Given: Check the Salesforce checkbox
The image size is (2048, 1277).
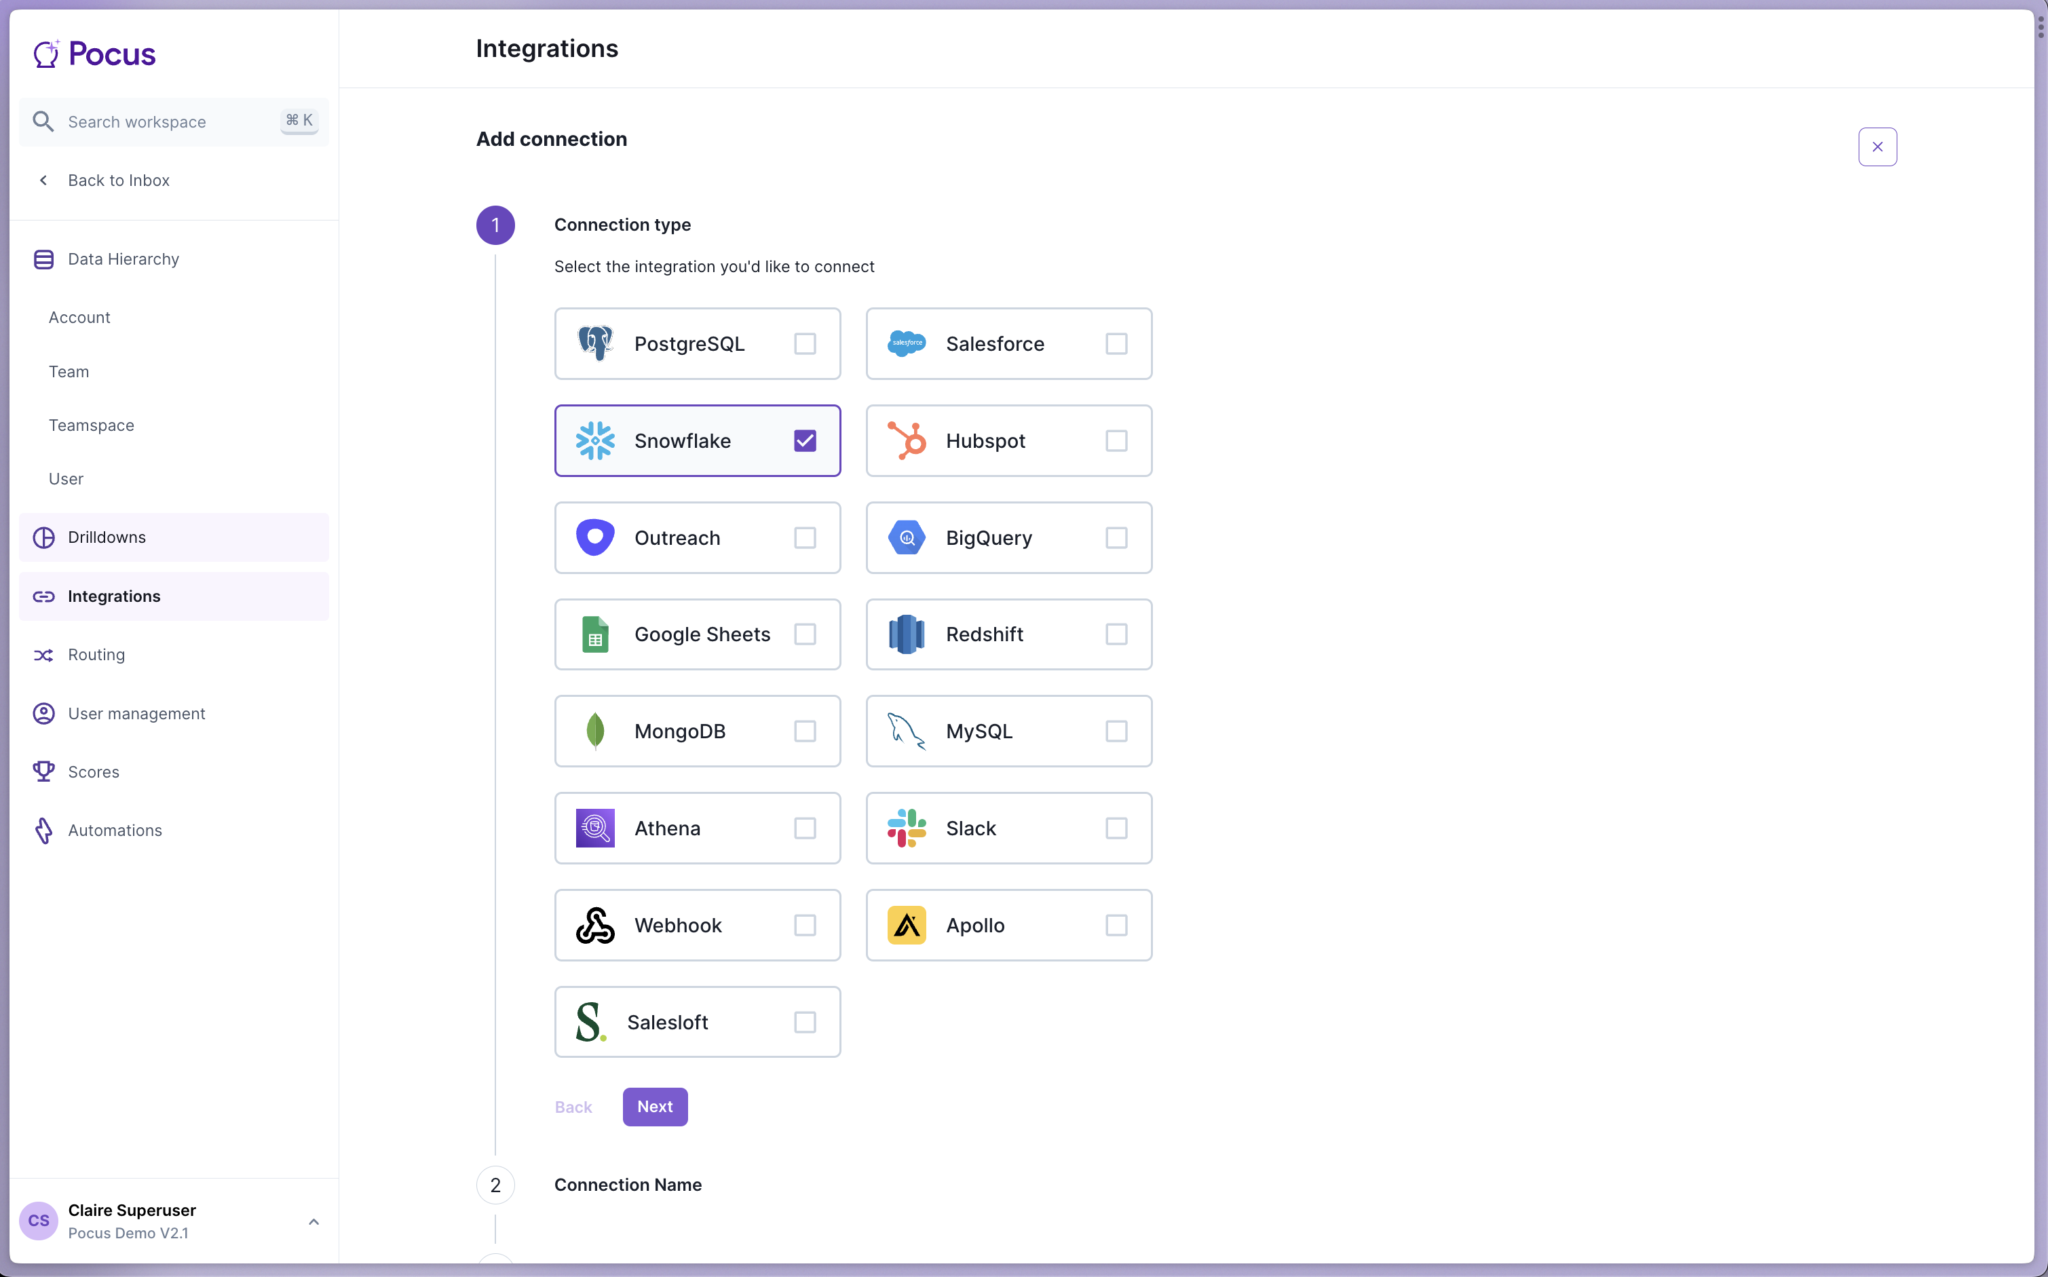Looking at the screenshot, I should [x=1116, y=344].
